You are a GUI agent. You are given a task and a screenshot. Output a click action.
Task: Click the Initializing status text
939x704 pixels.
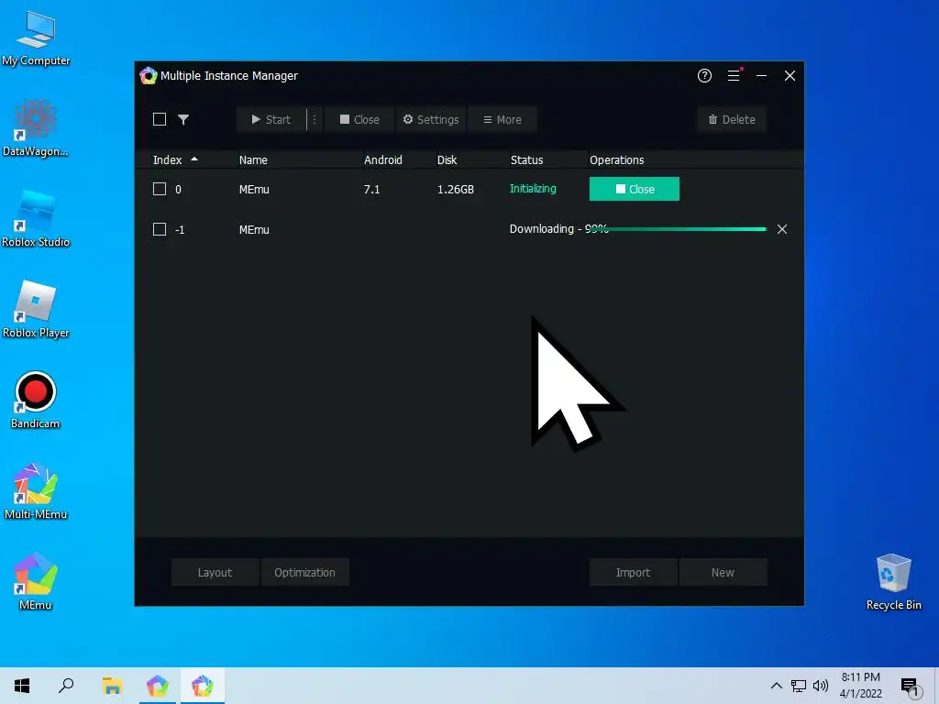click(533, 189)
